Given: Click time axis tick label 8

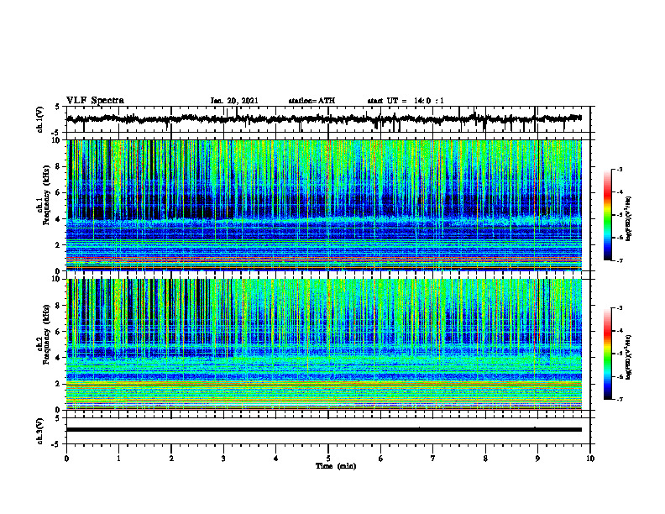Looking at the screenshot, I should tap(485, 459).
